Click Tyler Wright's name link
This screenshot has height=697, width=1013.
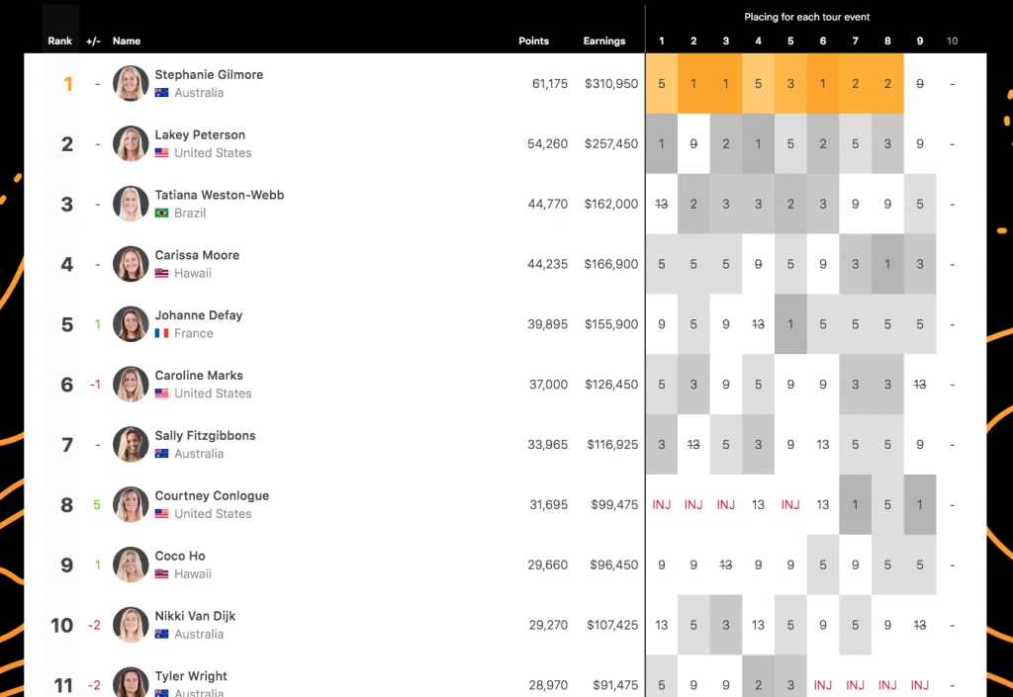[x=191, y=676]
